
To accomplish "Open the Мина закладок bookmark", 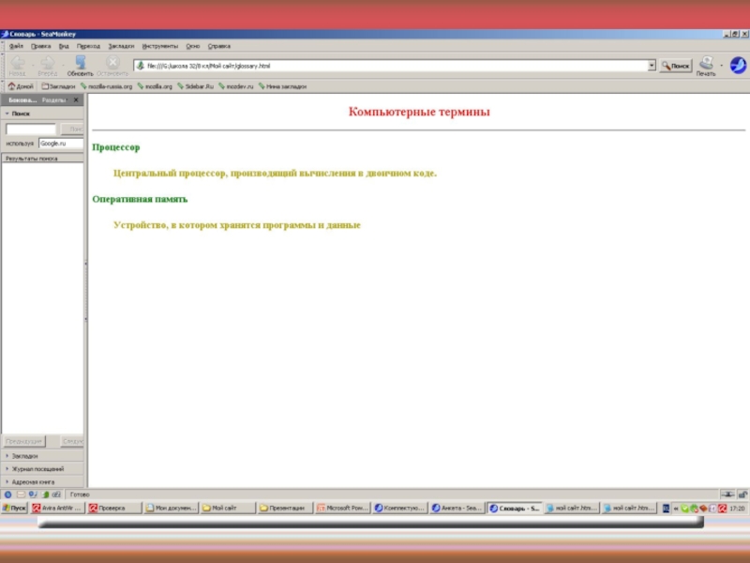I will click(282, 86).
